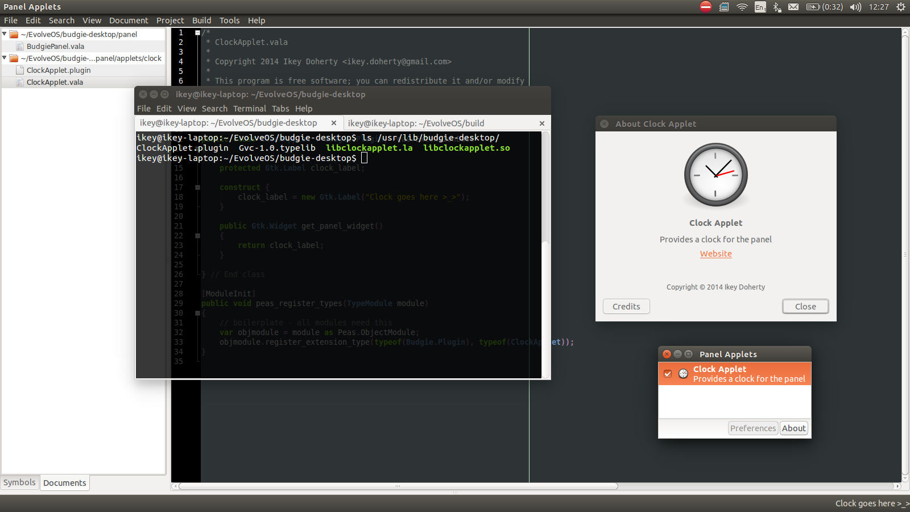Click 'Clock goes here >_>' panel label
The height and width of the screenshot is (512, 910).
tap(872, 503)
